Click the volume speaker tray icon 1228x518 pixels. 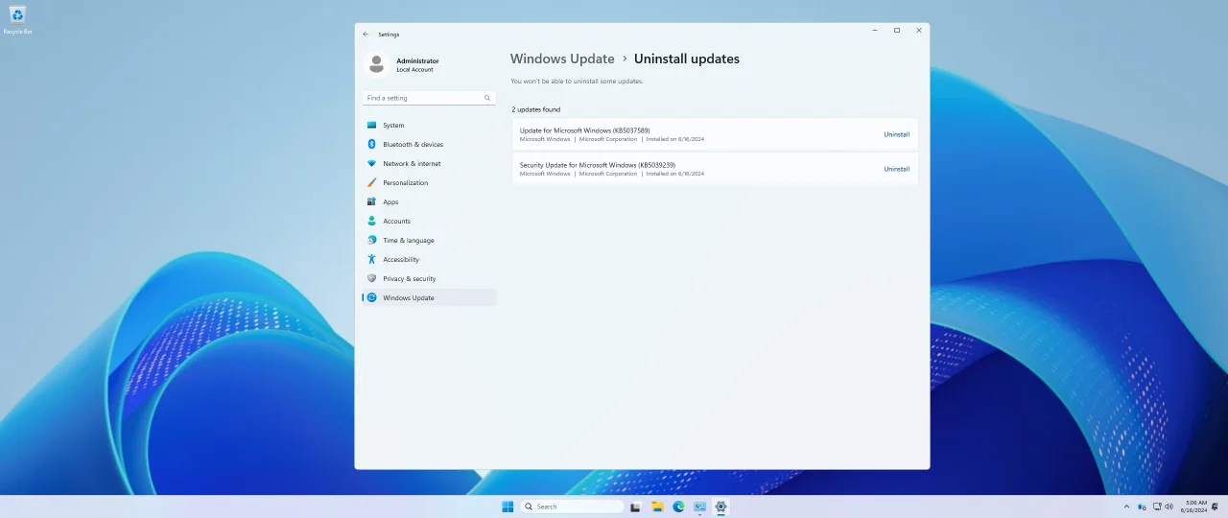[1169, 506]
